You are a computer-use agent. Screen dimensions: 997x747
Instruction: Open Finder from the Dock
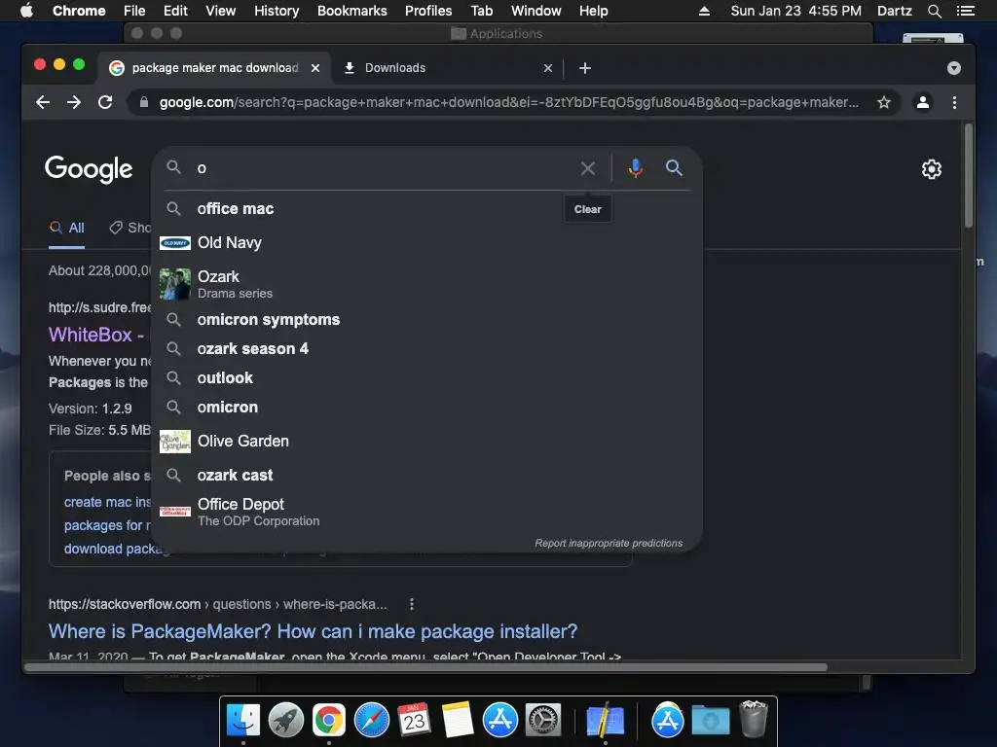click(243, 721)
